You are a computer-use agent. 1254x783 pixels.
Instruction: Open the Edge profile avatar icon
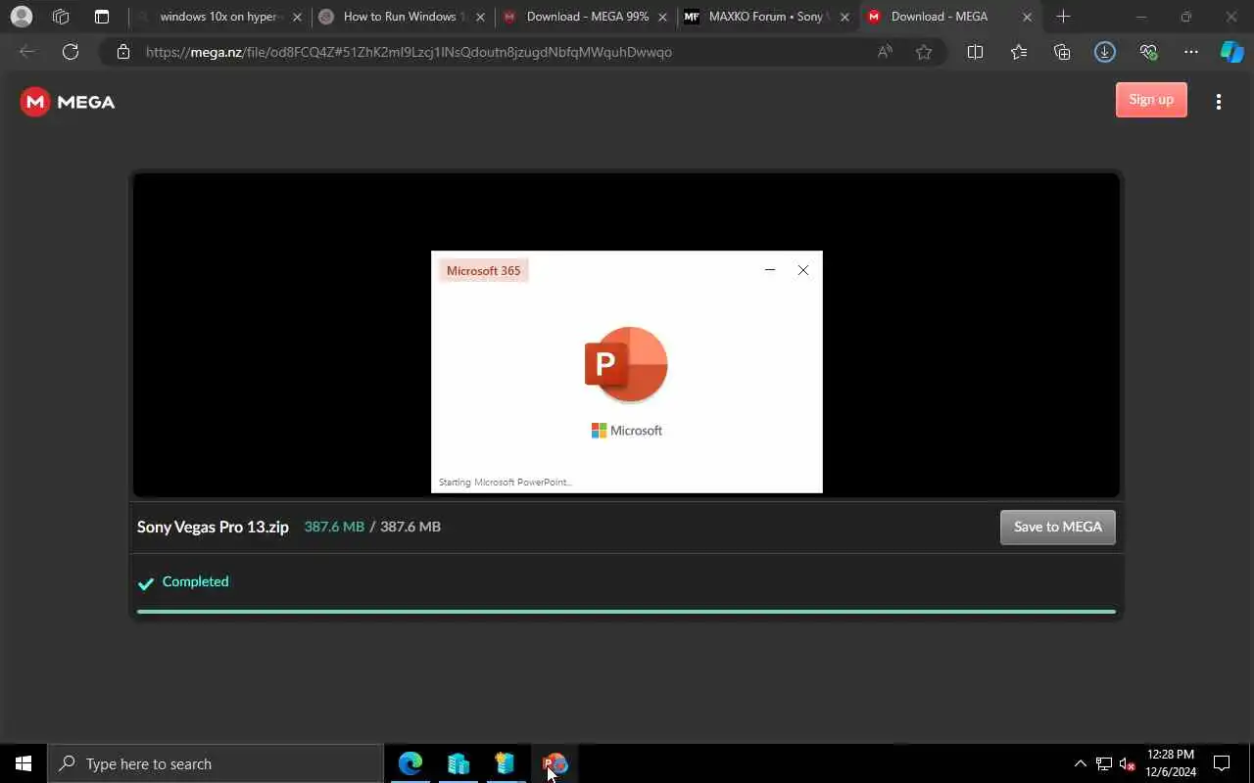point(21,17)
